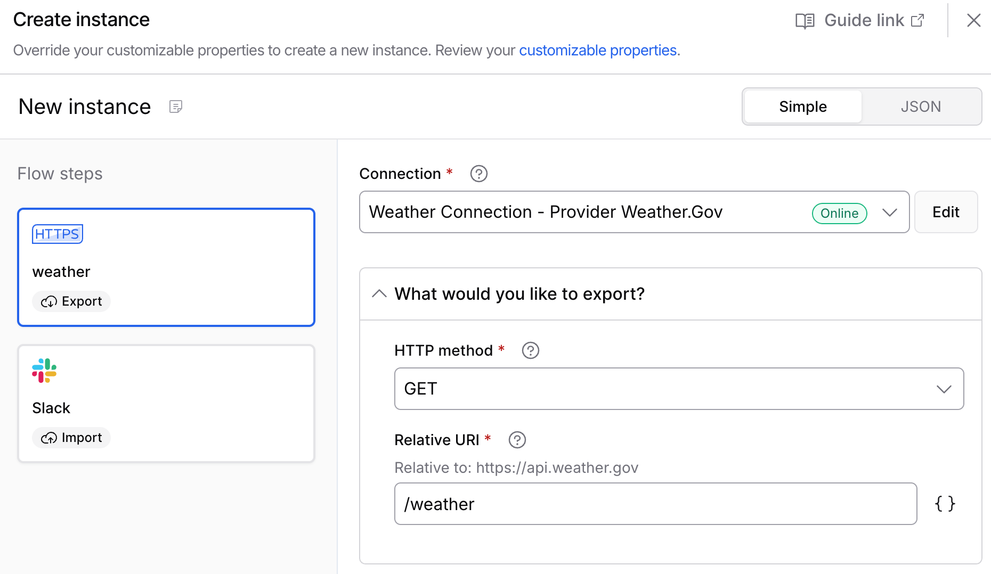
Task: Click the 'Relative to: https://api.weather.gov' text
Action: tap(516, 468)
